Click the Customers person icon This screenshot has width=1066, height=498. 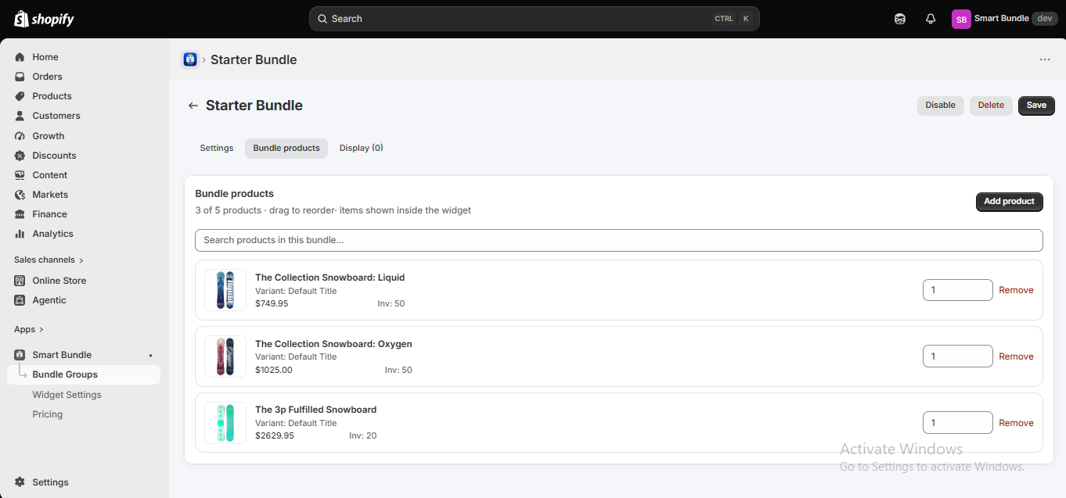pyautogui.click(x=20, y=116)
